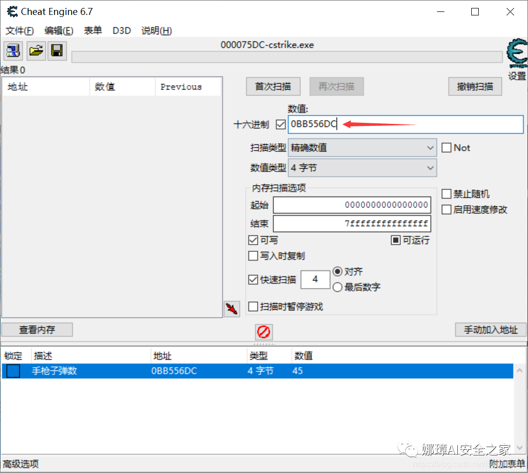Click the 查看内存 button
Screen dimensions: 528x473
click(x=37, y=330)
